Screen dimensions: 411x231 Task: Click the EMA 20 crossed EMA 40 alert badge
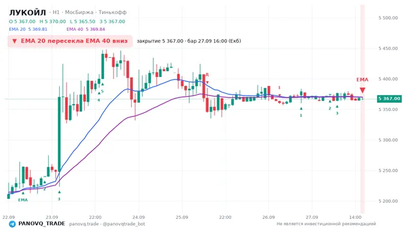coord(70,41)
